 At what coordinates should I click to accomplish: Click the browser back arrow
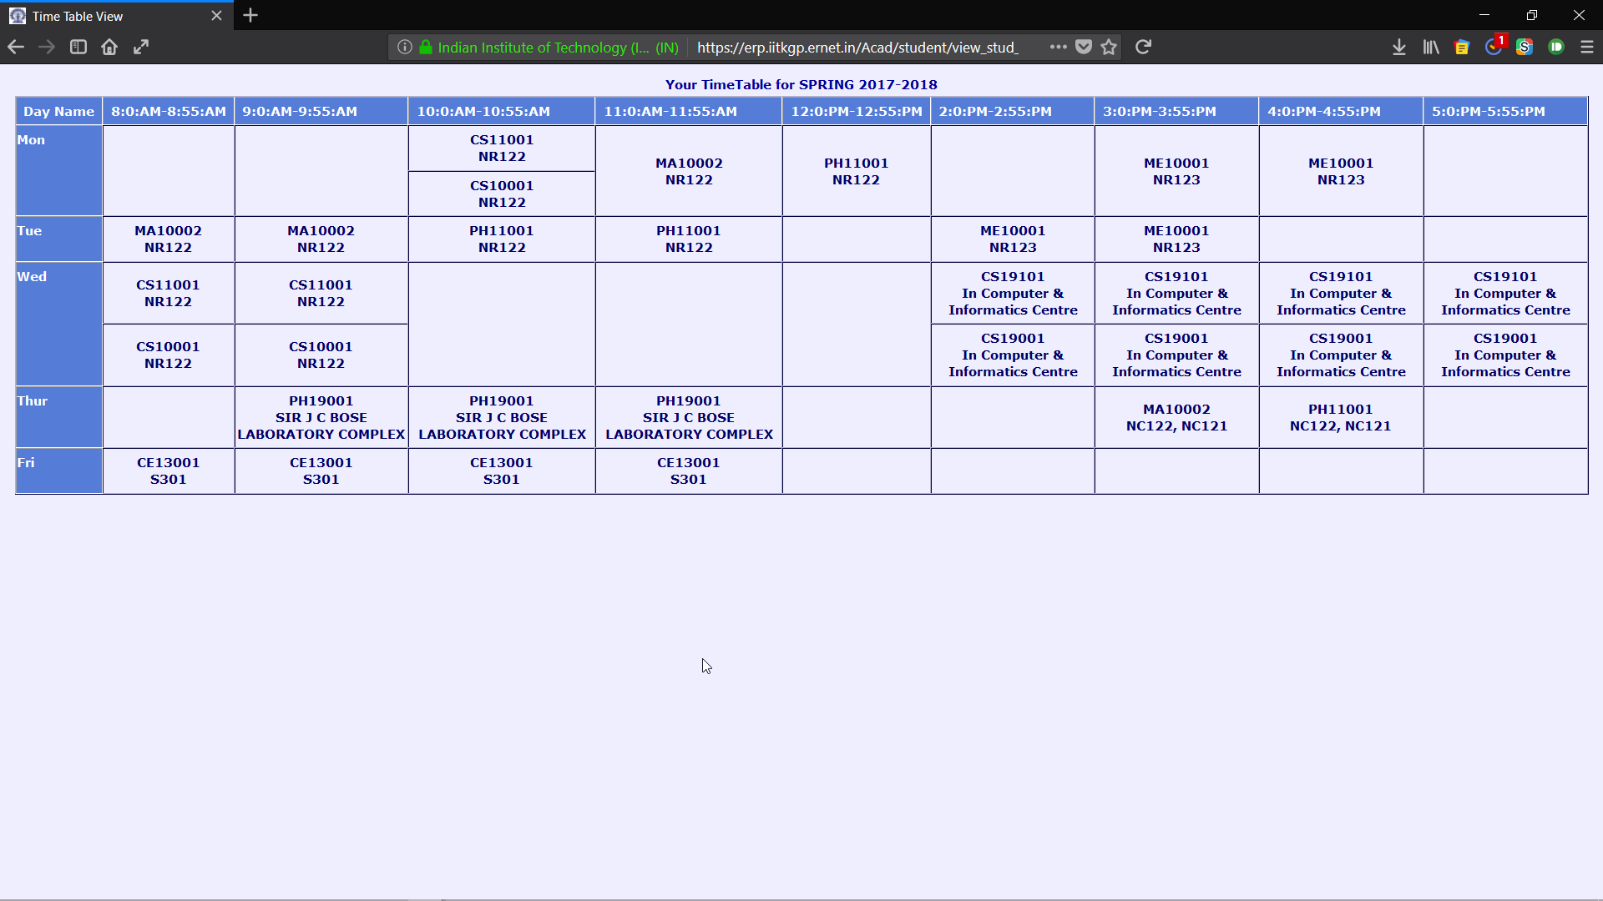click(16, 48)
